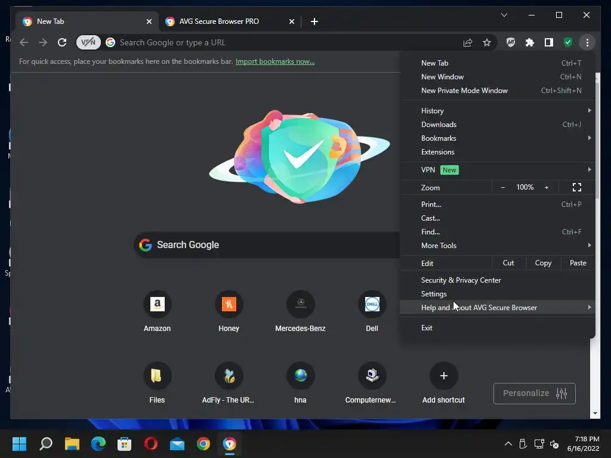Click Cut in the Edit row
Screen dimensions: 611x458
click(508, 263)
